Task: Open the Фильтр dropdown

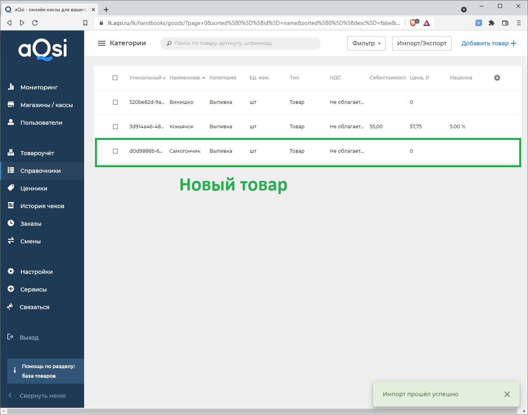Action: click(366, 43)
